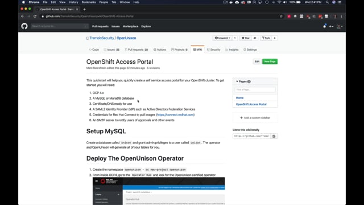Star the OpenUnison repository

click(x=246, y=38)
